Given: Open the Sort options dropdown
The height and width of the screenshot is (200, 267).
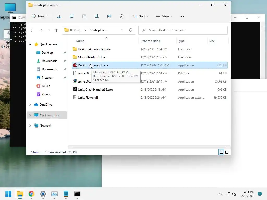Looking at the screenshot, I should [x=141, y=16].
